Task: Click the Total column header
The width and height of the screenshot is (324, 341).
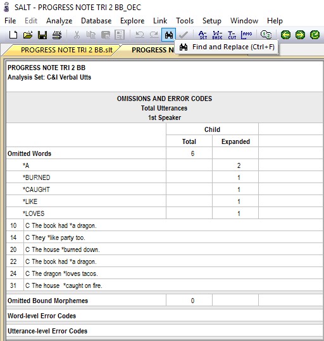Action: pos(189,141)
